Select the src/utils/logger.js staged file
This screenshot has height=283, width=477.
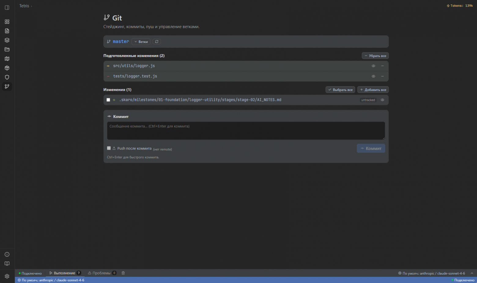pos(134,66)
